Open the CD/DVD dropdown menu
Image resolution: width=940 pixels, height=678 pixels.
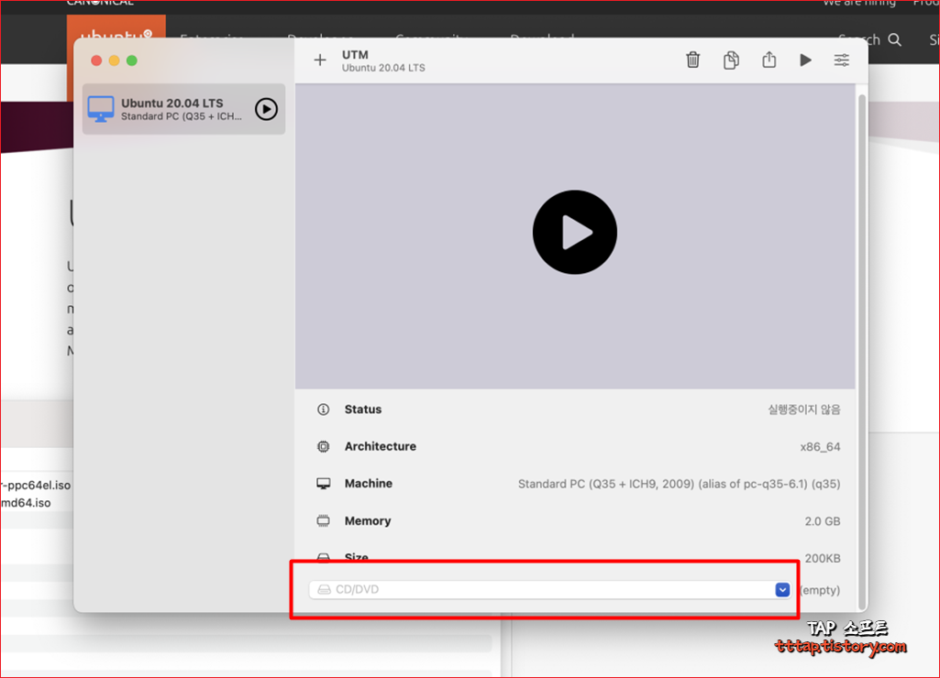[782, 590]
